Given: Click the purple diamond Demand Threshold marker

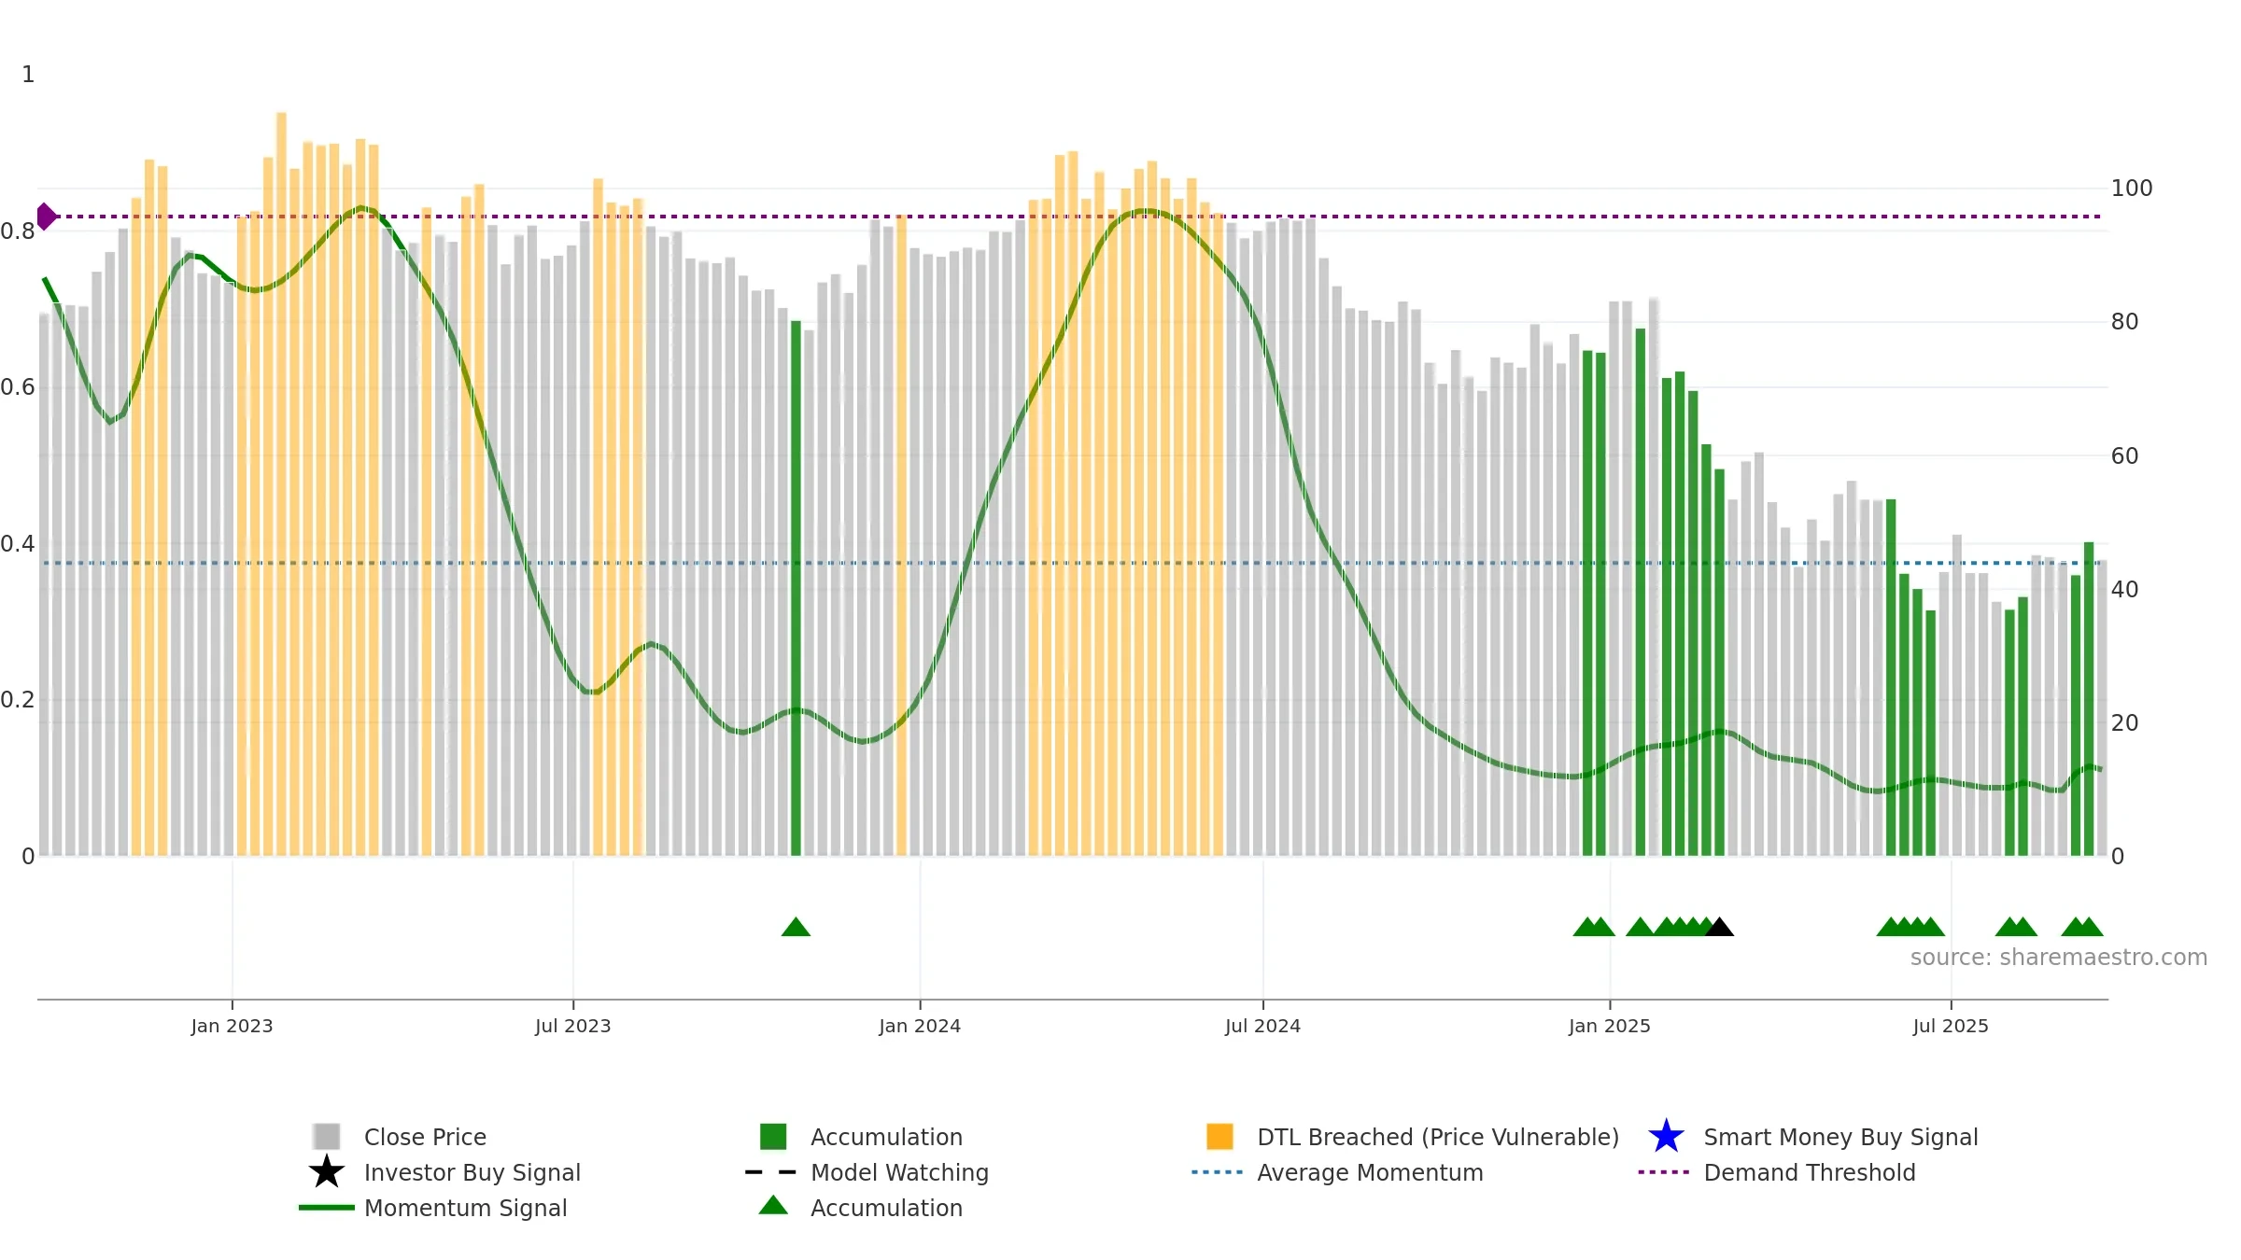Looking at the screenshot, I should (46, 217).
